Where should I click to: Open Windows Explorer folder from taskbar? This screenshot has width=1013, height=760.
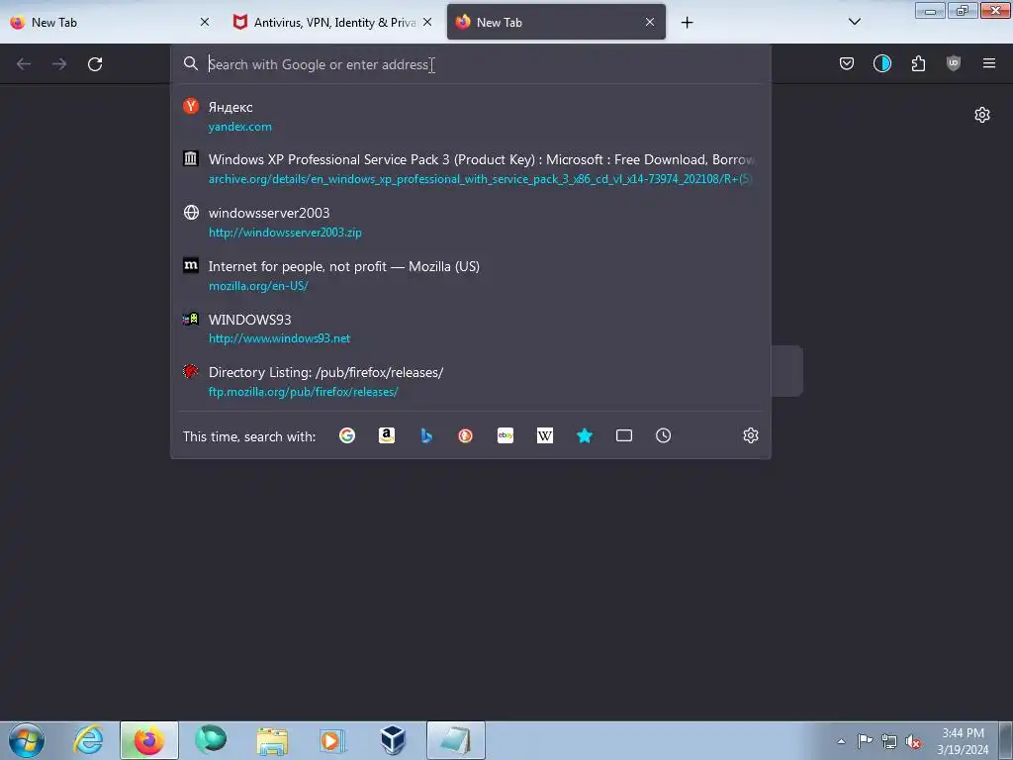pos(272,740)
